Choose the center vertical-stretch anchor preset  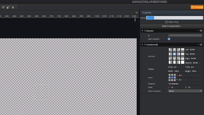pyautogui.click(x=174, y=62)
